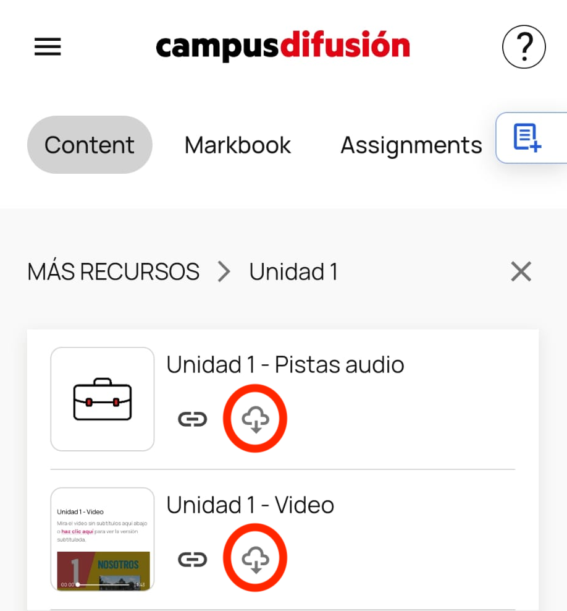Viewport: 567px width, 611px height.
Task: Open help via the question mark icon
Action: pos(524,46)
